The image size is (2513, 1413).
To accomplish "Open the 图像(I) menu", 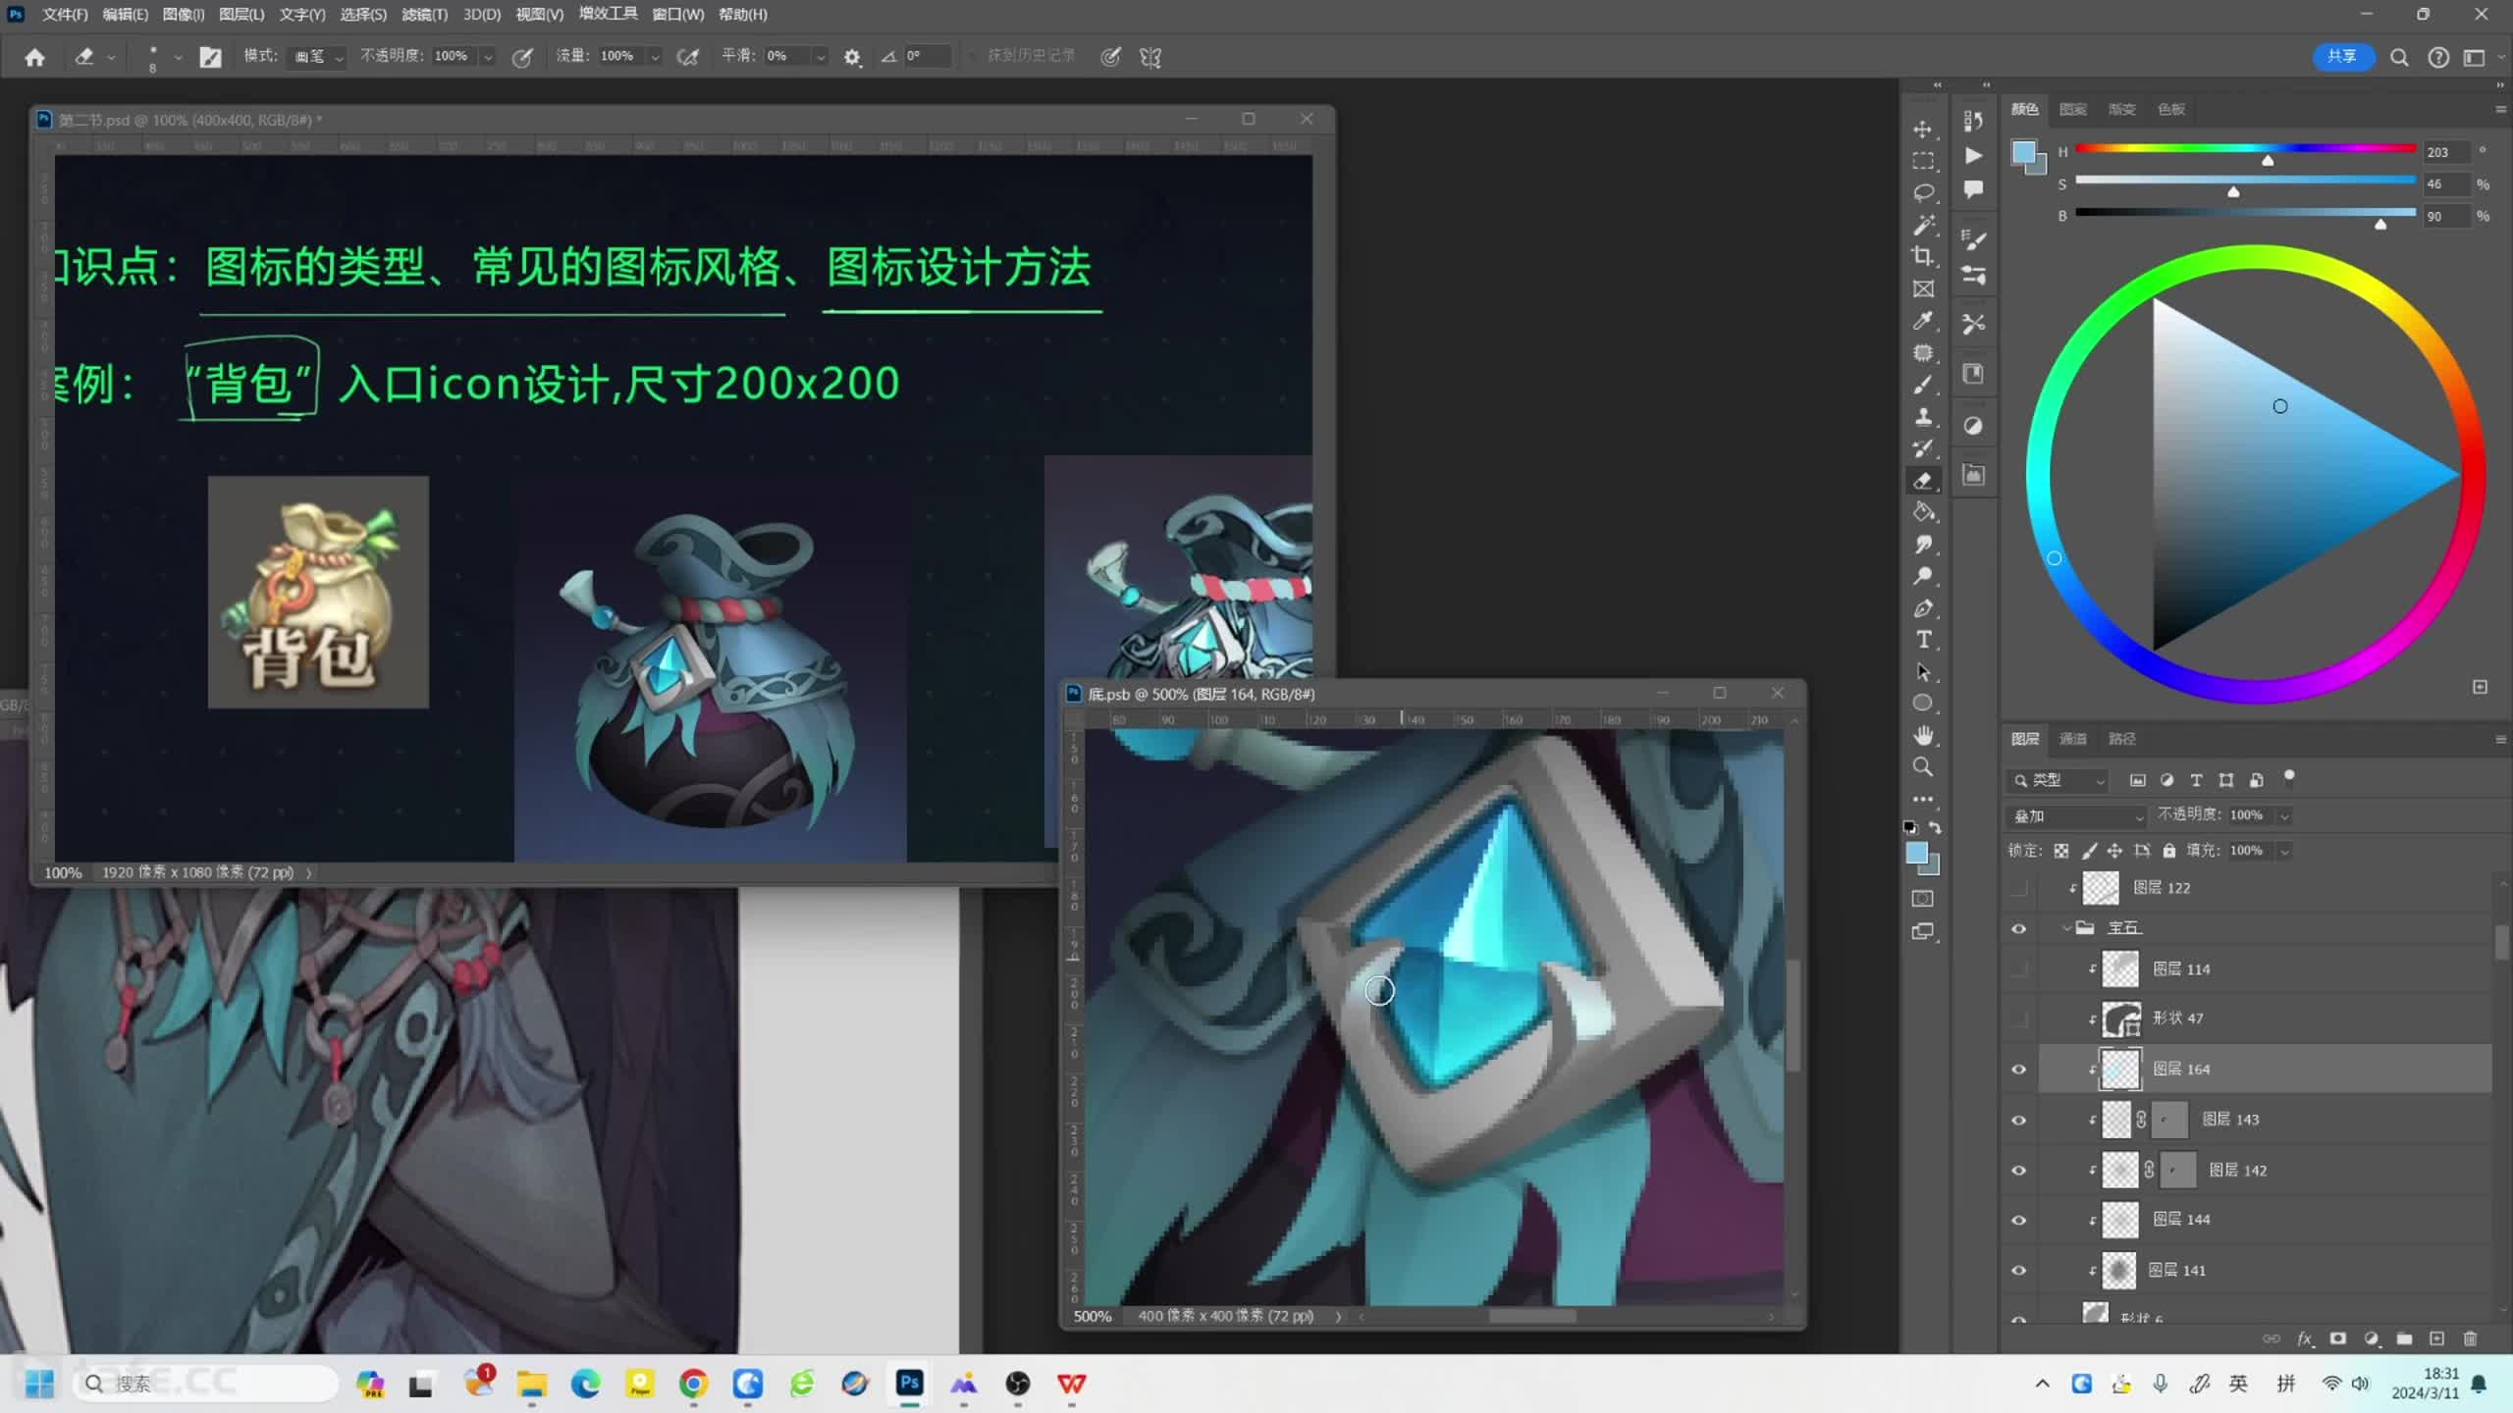I will [x=184, y=15].
